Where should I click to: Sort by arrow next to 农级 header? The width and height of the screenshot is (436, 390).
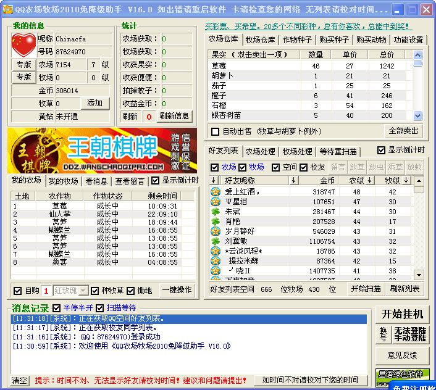(370, 181)
